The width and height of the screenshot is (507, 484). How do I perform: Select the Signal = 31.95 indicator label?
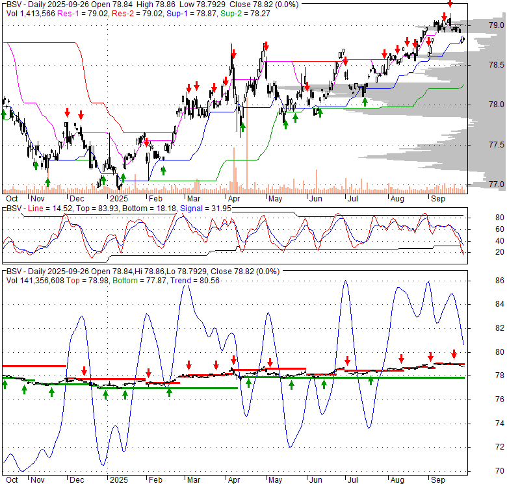coord(205,209)
